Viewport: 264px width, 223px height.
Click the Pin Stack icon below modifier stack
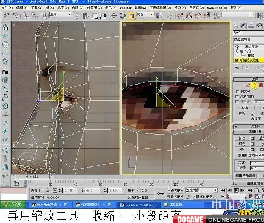tap(237, 68)
